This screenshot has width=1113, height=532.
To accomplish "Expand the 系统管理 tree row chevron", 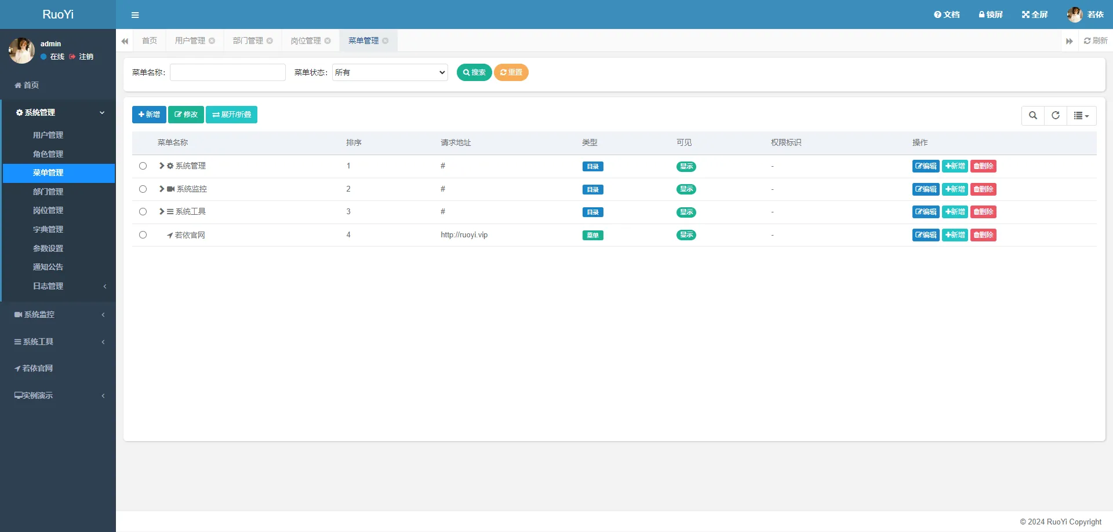I will pos(162,166).
